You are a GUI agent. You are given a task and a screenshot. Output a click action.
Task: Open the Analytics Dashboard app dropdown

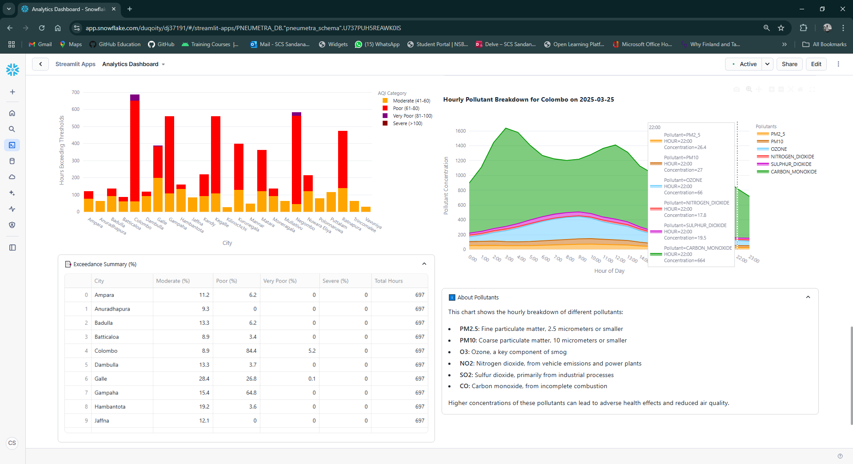(x=163, y=64)
